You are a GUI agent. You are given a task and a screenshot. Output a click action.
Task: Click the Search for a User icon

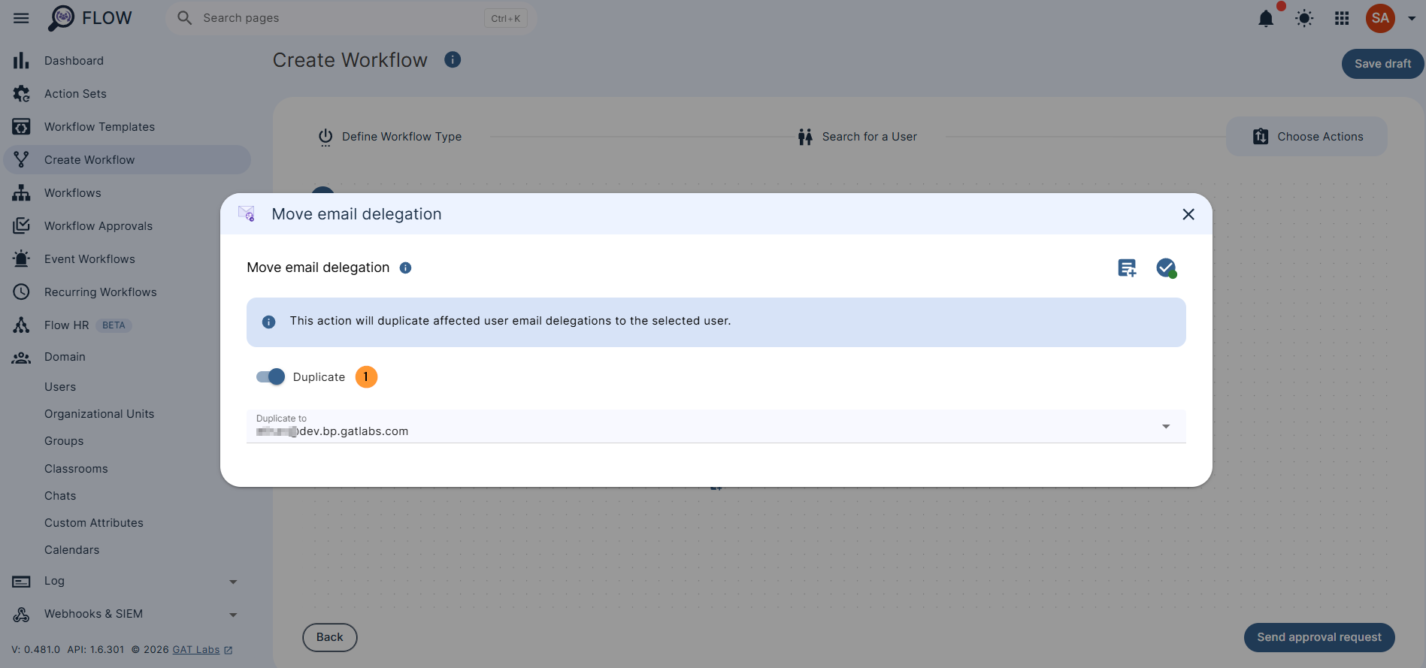pos(805,137)
